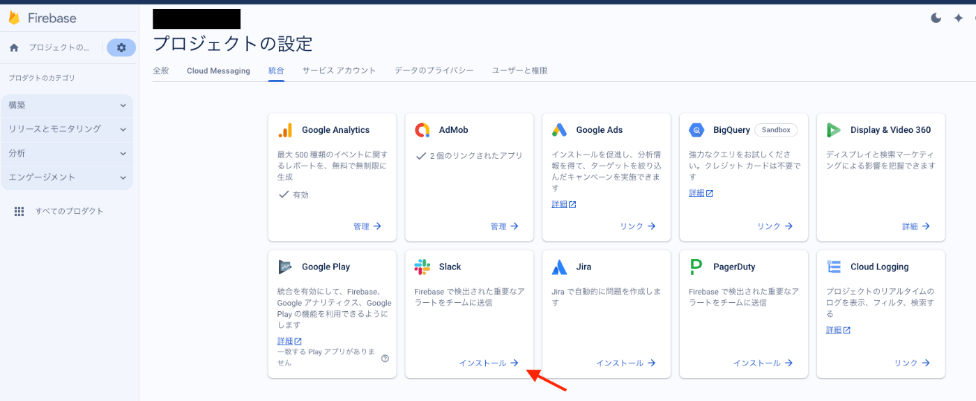This screenshot has height=401, width=976.
Task: Expand the リリースとモニタリング category
Action: click(67, 129)
